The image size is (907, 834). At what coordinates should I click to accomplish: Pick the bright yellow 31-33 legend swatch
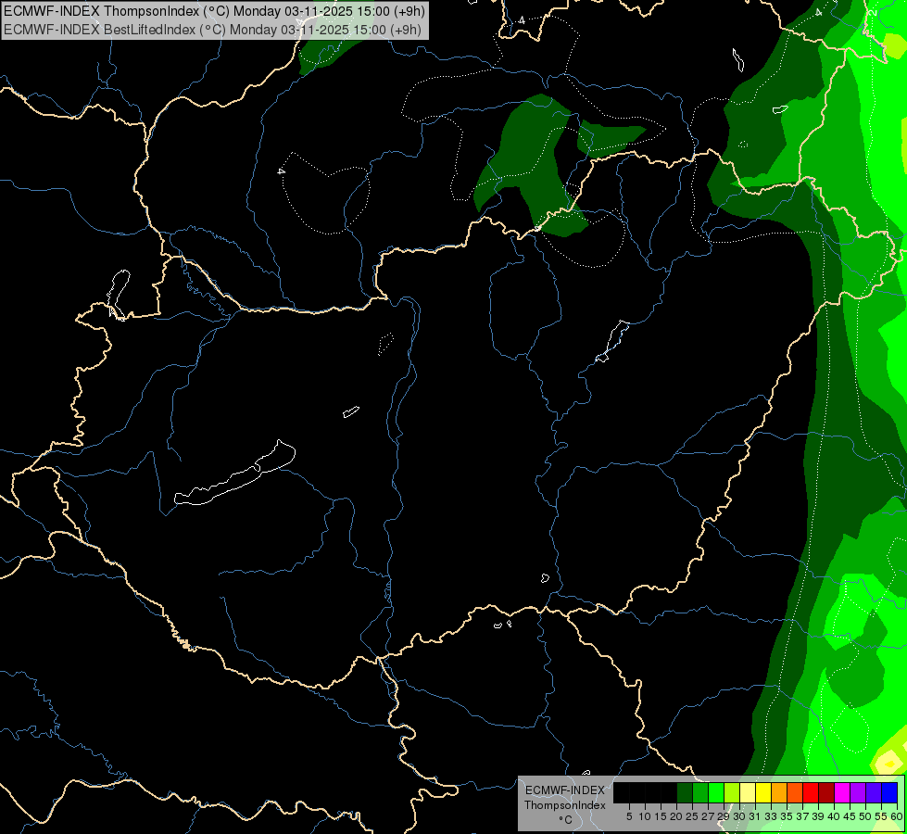pos(763,792)
